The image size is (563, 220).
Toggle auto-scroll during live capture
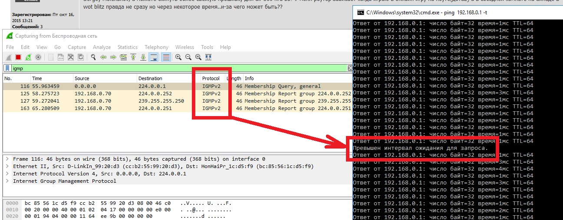point(153,57)
